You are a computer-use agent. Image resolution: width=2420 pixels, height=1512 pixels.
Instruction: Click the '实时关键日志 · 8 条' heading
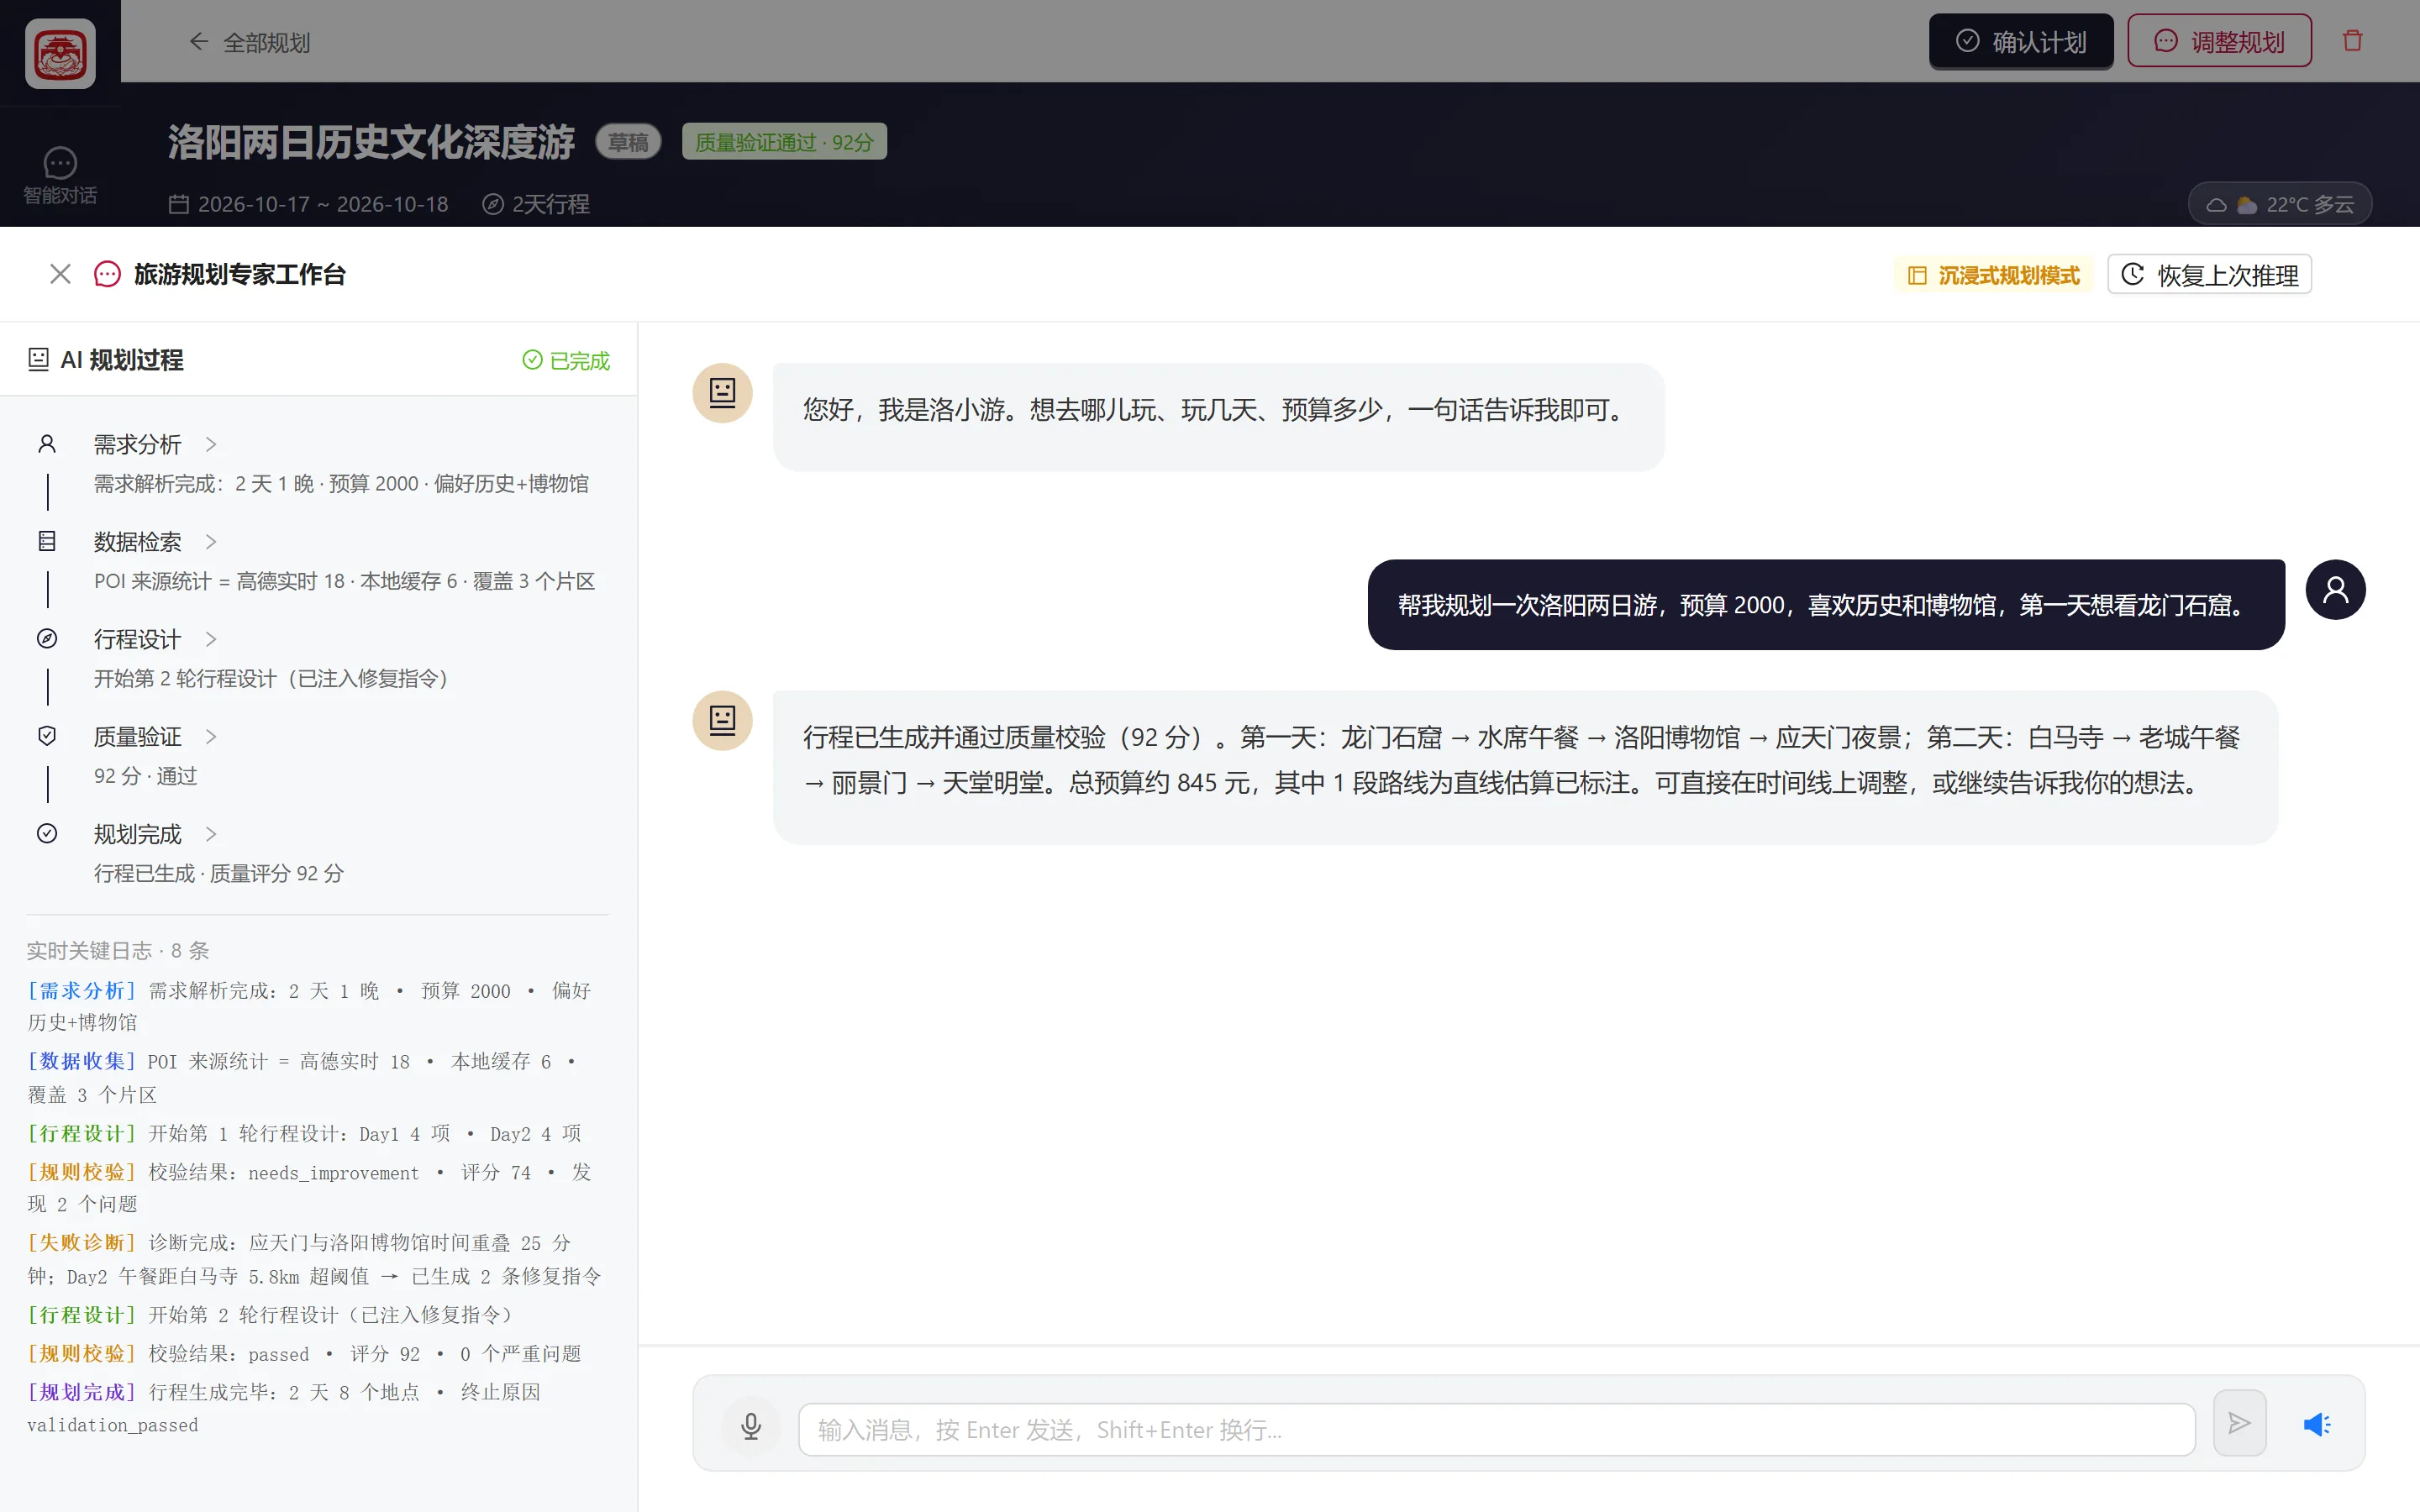[118, 950]
